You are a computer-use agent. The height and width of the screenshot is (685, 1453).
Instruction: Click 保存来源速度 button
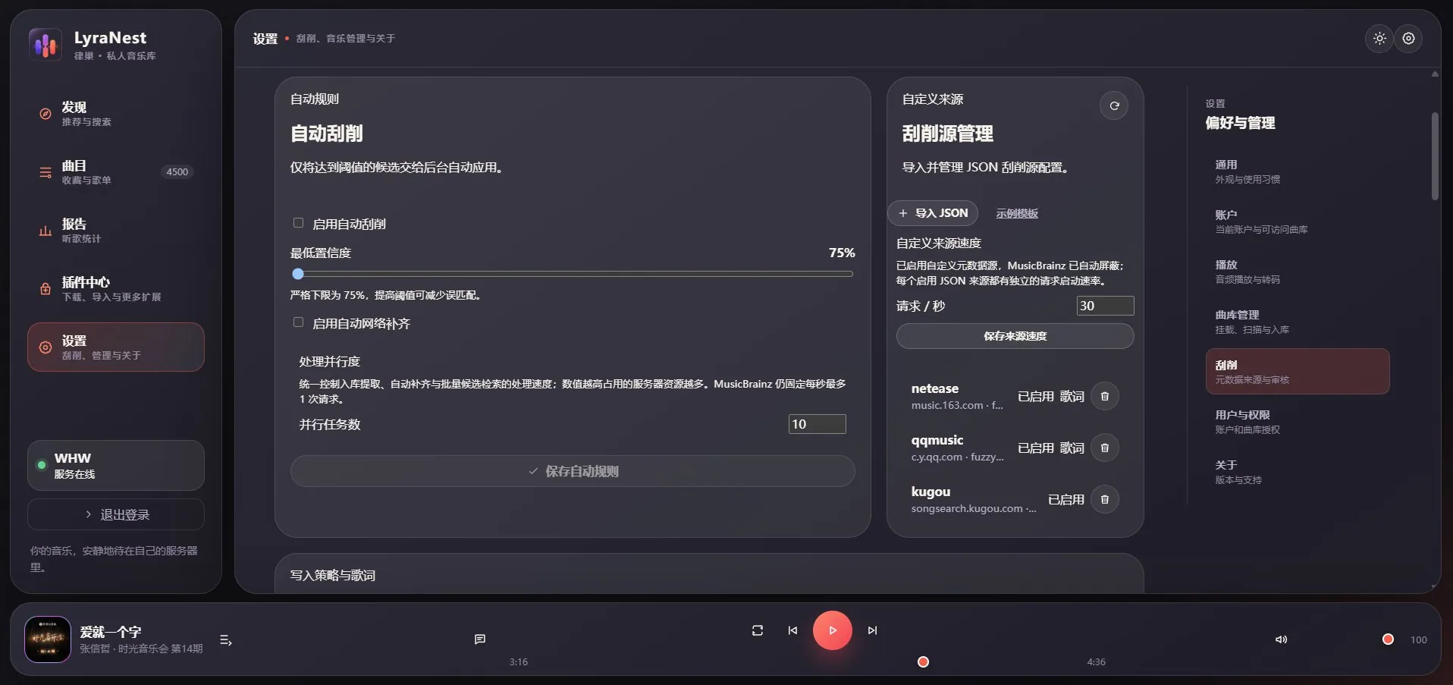1015,336
